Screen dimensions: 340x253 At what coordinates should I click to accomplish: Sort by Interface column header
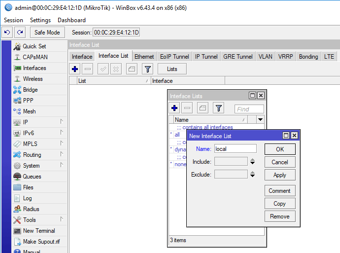188,81
